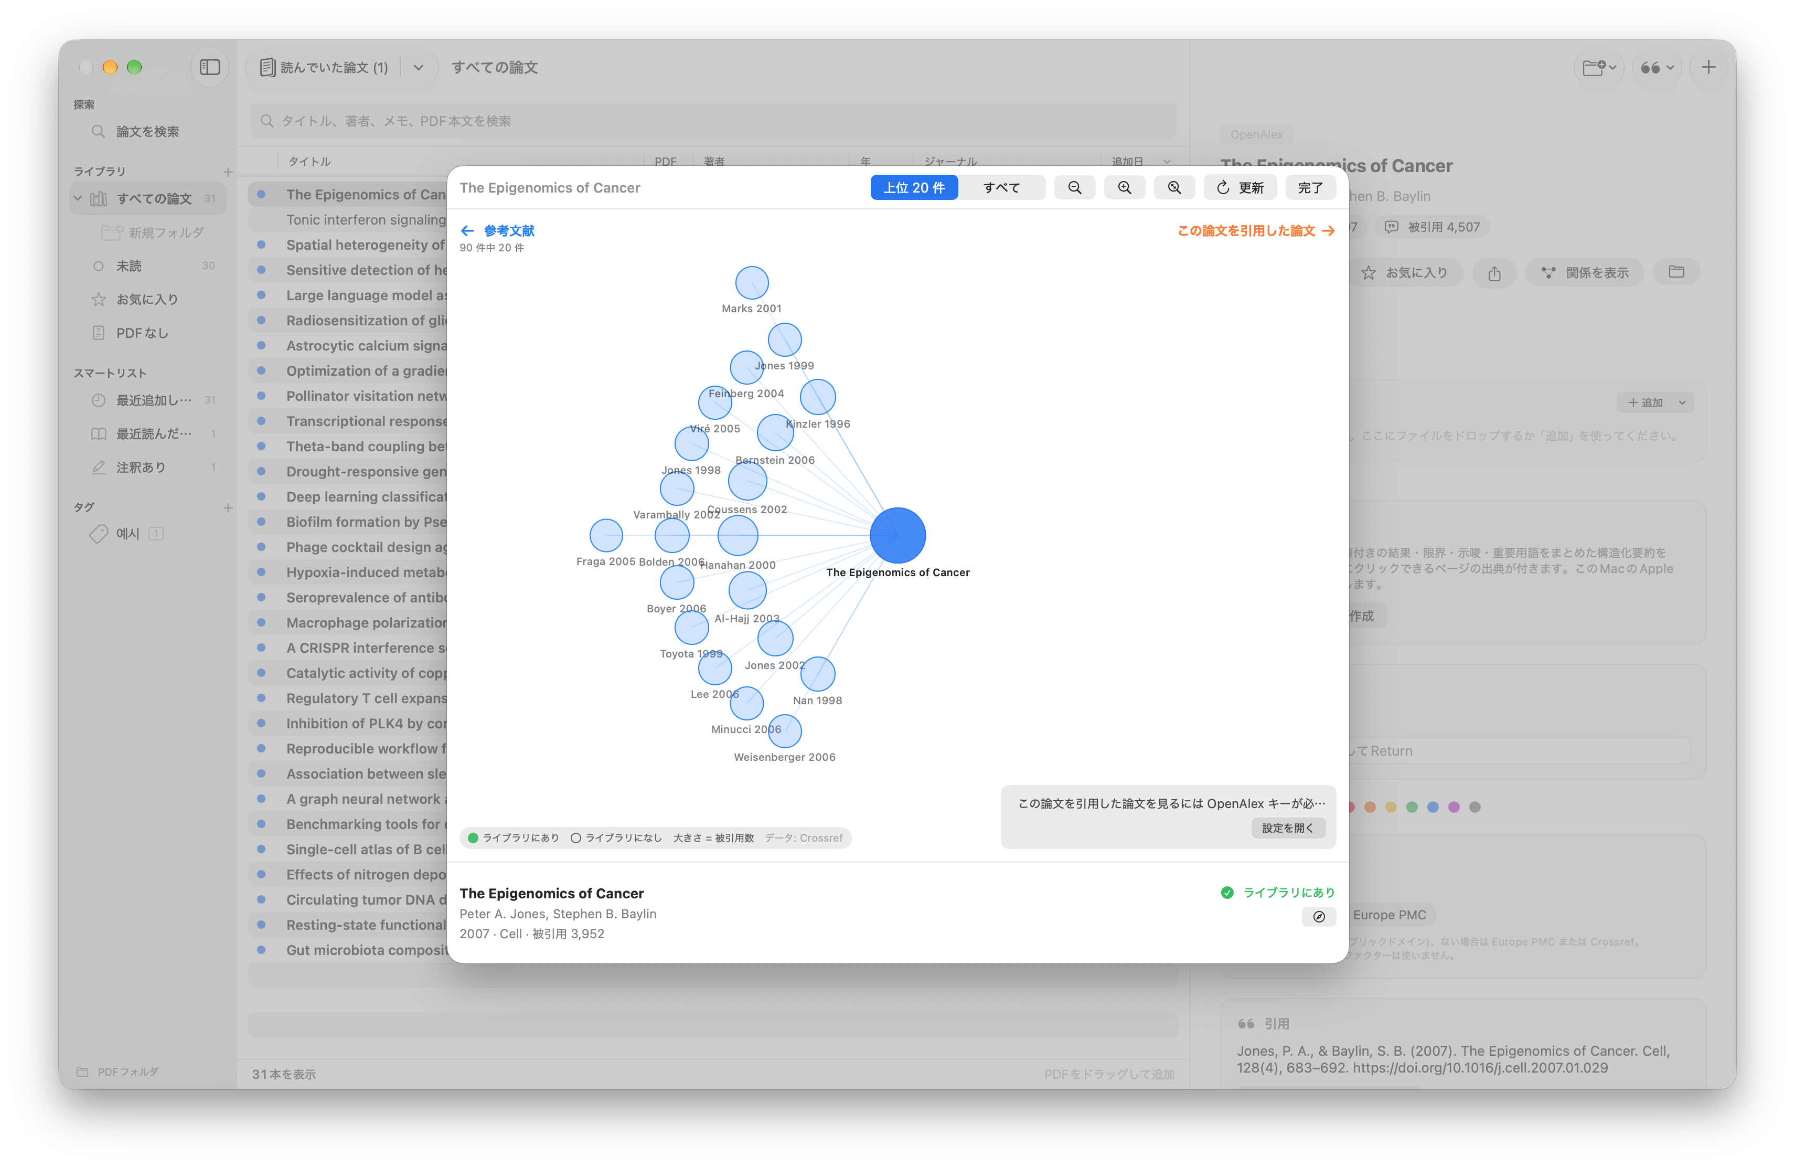Select the PDFなし sidebar filter

(143, 333)
